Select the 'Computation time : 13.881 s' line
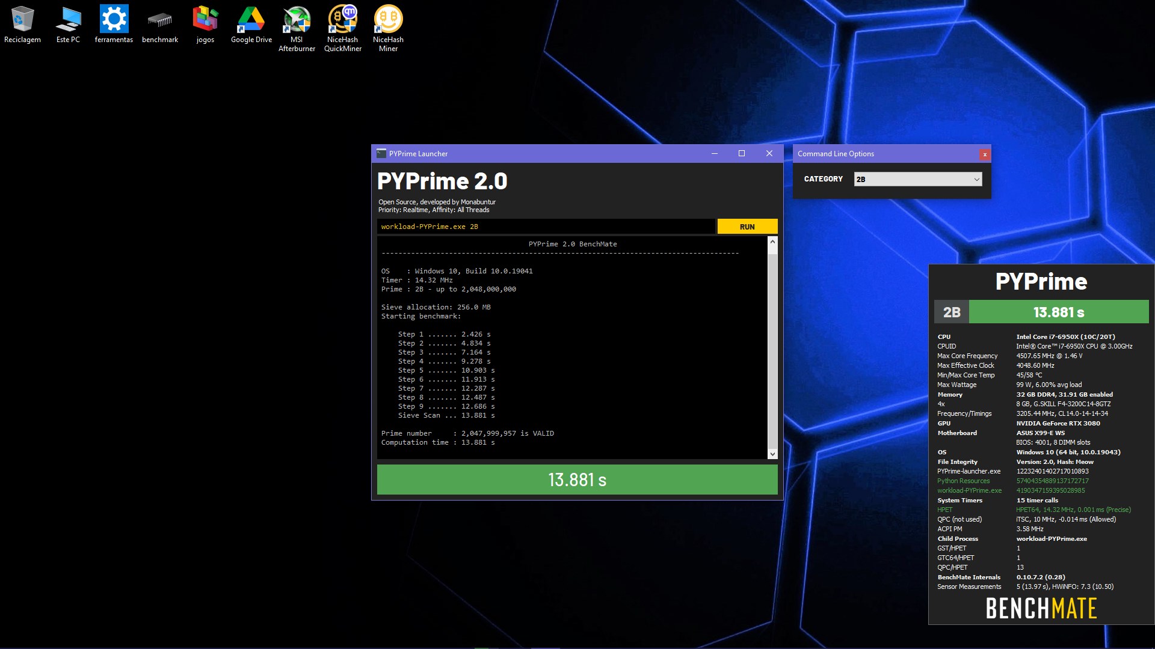Image resolution: width=1155 pixels, height=649 pixels. [x=438, y=442]
